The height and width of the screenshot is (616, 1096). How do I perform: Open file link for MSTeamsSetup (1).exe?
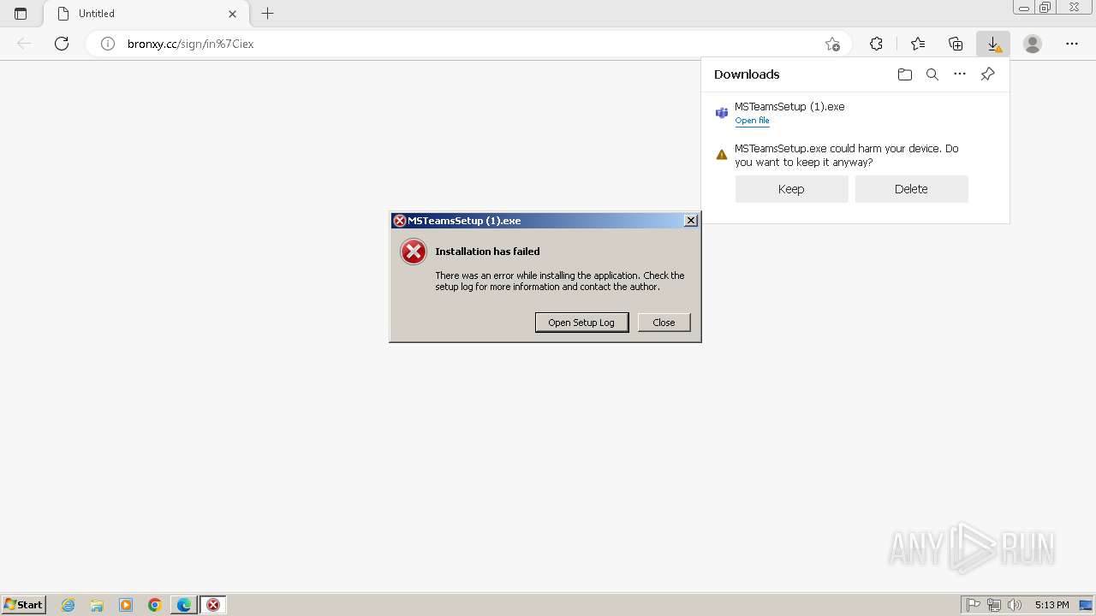click(752, 121)
